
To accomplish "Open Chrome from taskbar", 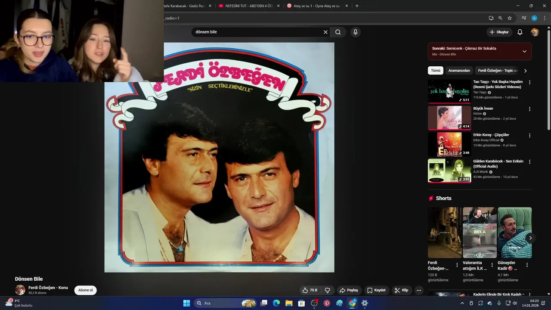I will point(352,303).
